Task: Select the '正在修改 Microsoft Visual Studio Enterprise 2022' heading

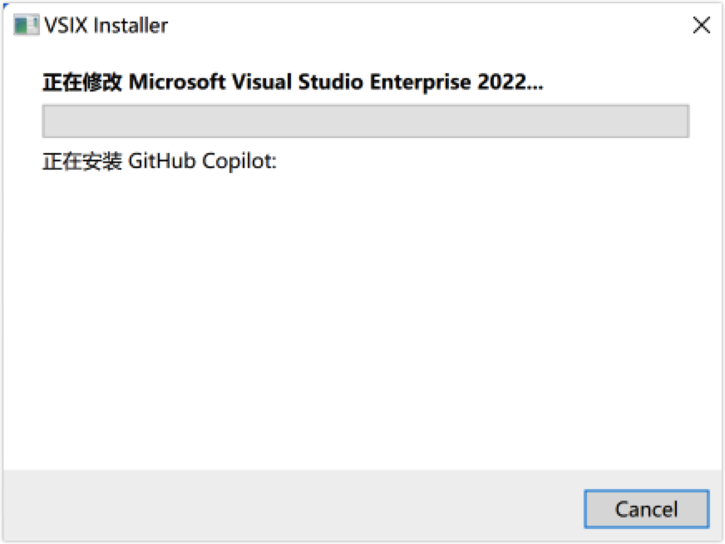Action: 291,82
